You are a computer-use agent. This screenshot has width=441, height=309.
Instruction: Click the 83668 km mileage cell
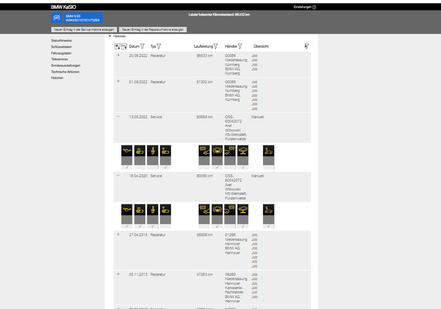click(x=205, y=117)
